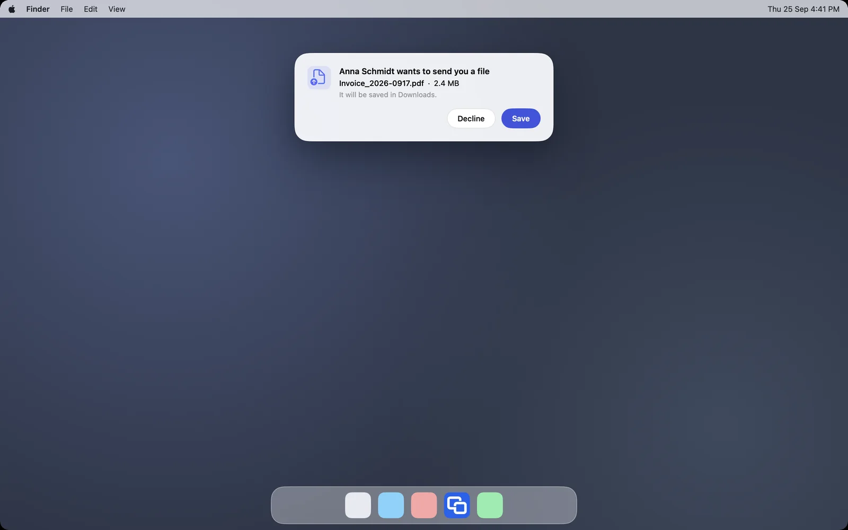Launch the pink dock app

(x=424, y=505)
